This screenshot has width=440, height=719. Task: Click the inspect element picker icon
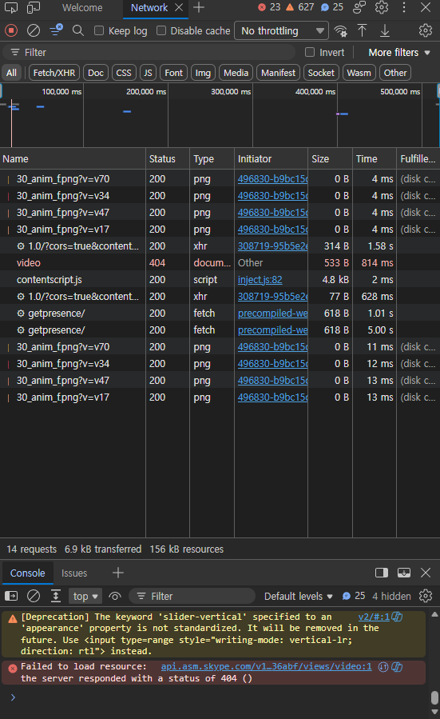click(x=11, y=8)
